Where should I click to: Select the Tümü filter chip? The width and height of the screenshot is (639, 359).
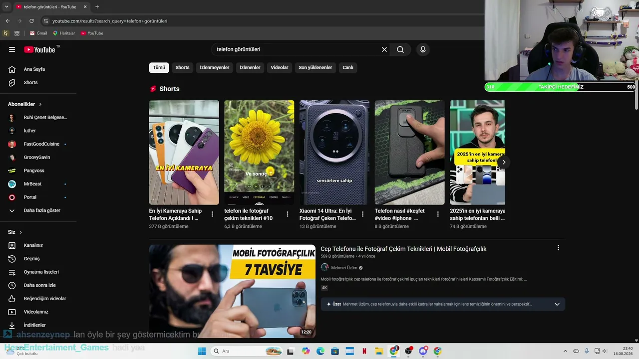(x=159, y=68)
